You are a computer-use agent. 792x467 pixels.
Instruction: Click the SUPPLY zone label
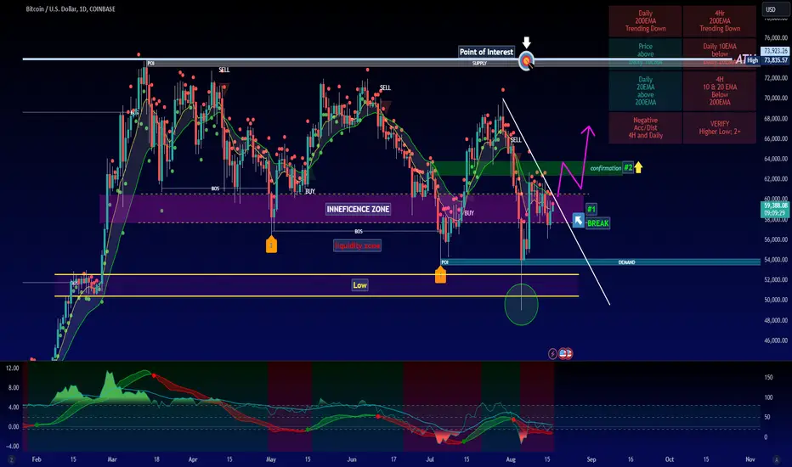pyautogui.click(x=479, y=64)
